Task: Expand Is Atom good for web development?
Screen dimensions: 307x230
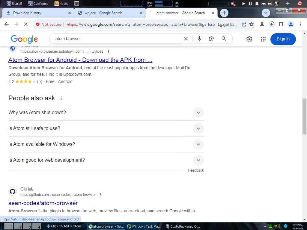Action: click(106, 160)
